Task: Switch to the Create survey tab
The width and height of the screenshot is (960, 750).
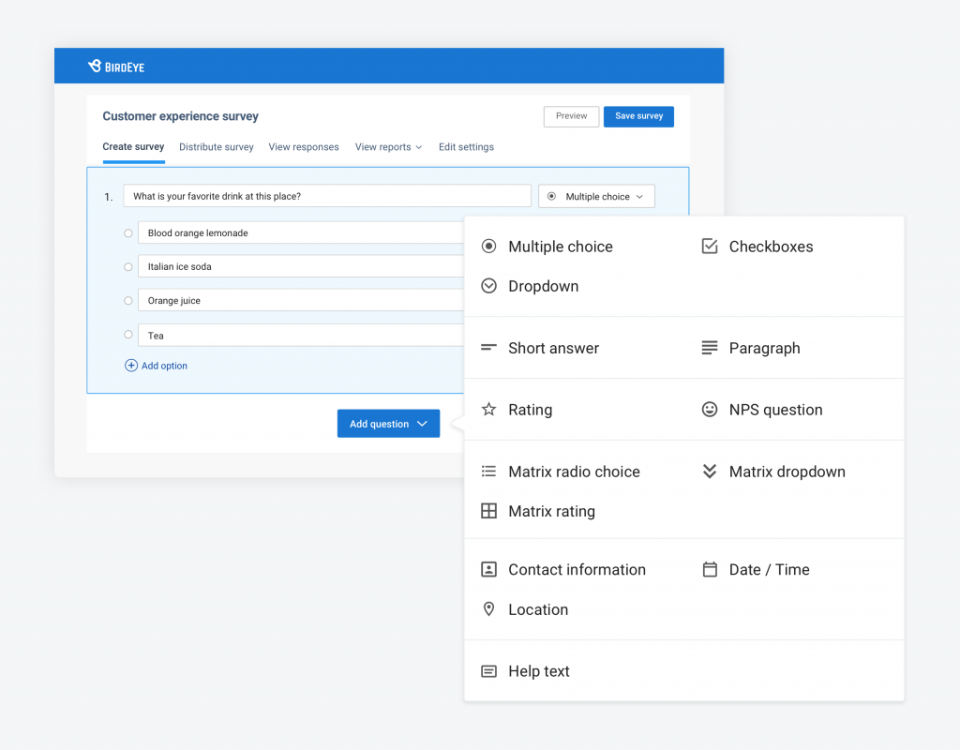Action: click(x=133, y=147)
